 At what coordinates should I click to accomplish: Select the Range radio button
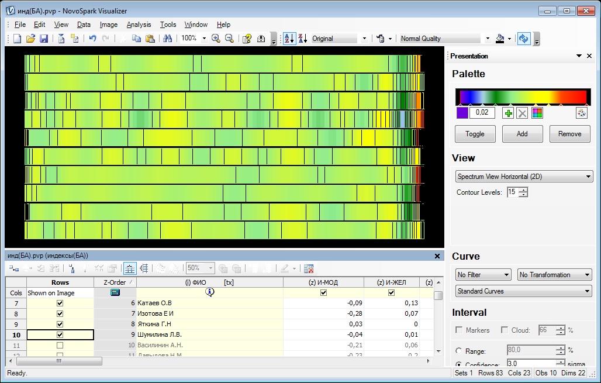tap(459, 351)
